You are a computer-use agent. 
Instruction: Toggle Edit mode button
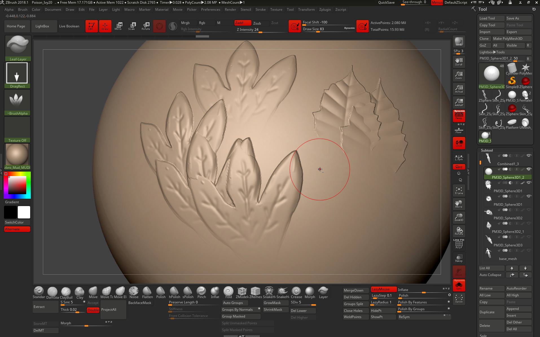coord(91,26)
